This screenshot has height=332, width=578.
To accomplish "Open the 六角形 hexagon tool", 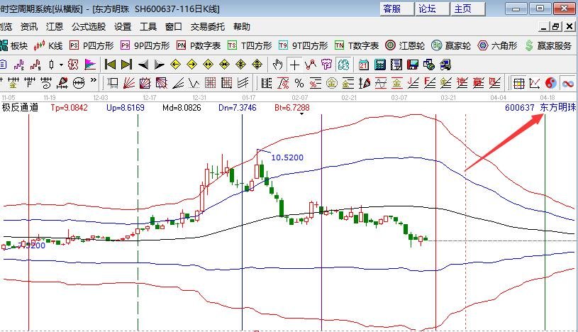I will pos(497,45).
